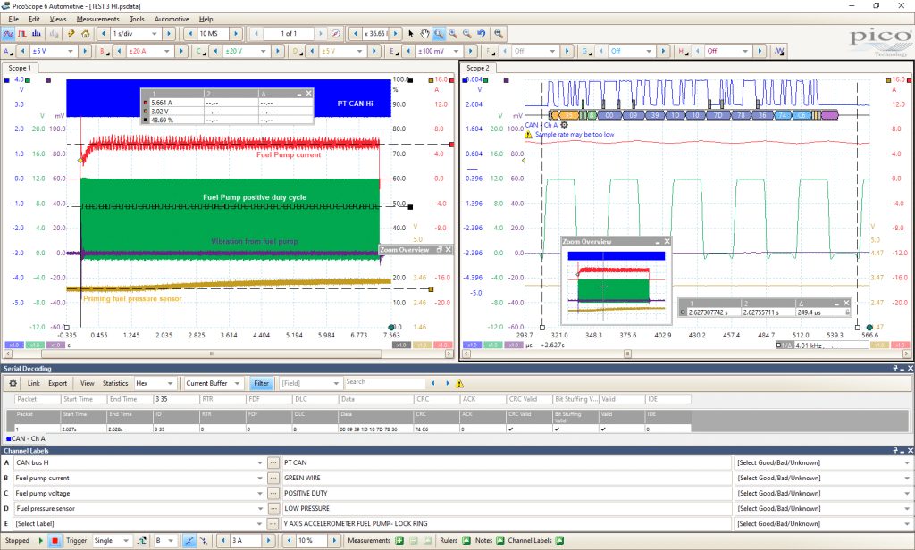Select the hand pan tool
The height and width of the screenshot is (550, 915).
click(x=424, y=34)
